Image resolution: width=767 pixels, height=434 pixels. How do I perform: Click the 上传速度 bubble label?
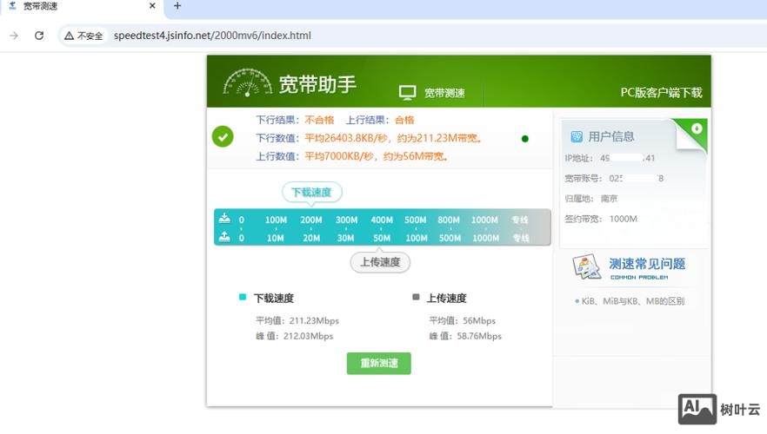click(x=380, y=263)
